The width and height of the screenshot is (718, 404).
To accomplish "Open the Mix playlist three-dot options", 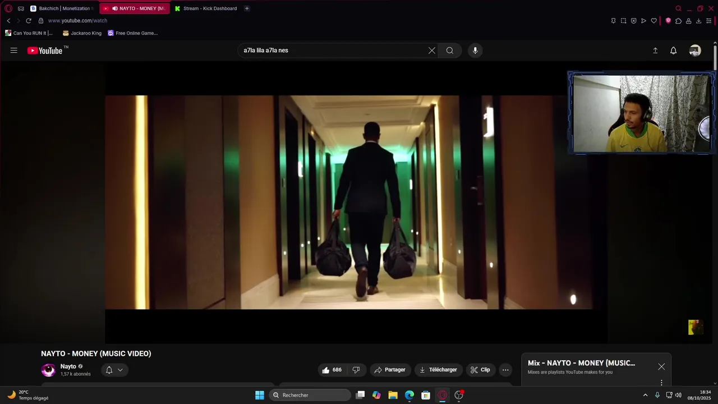I will pyautogui.click(x=661, y=383).
